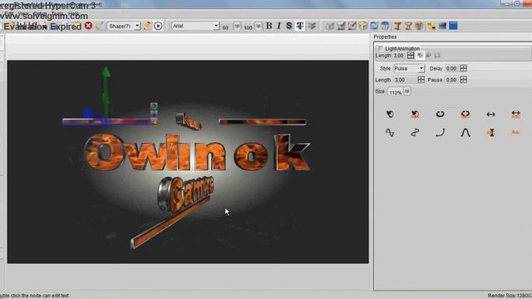This screenshot has height=299, width=532.
Task: Click the Delay value stepper
Action: click(x=464, y=68)
